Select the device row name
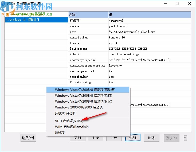Viewport: 196px width, 152px height. (x=75, y=26)
